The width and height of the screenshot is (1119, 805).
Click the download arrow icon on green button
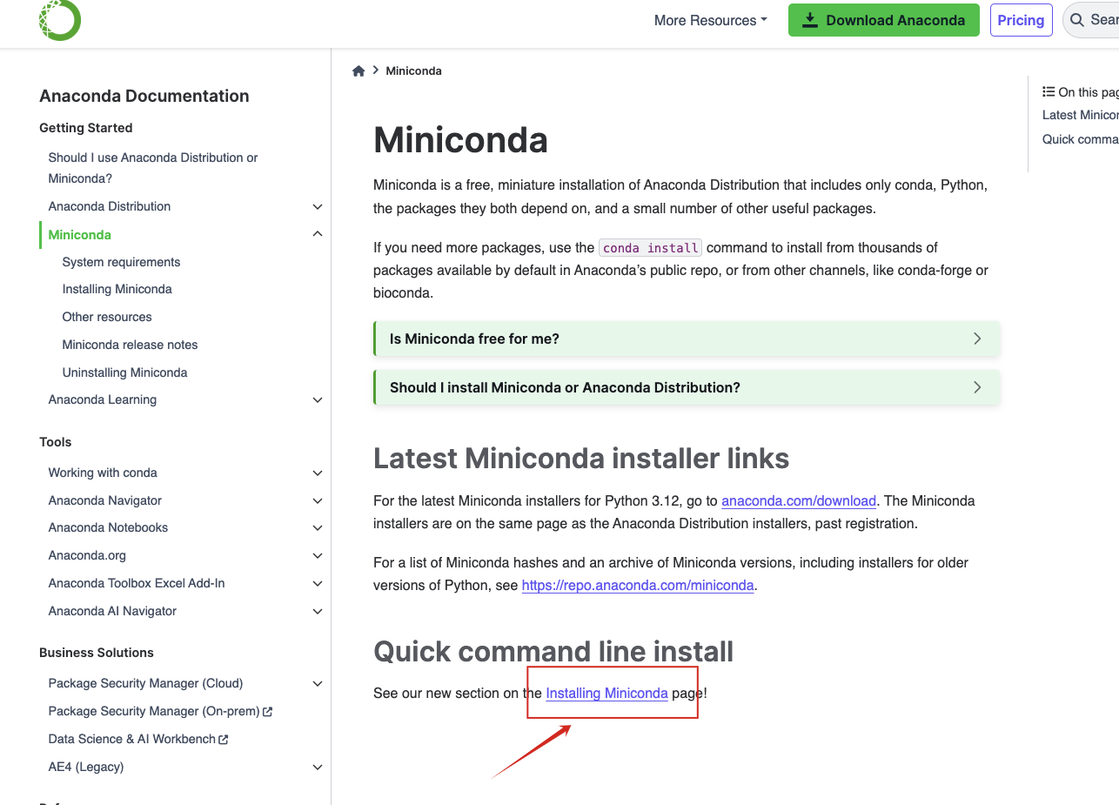click(810, 20)
